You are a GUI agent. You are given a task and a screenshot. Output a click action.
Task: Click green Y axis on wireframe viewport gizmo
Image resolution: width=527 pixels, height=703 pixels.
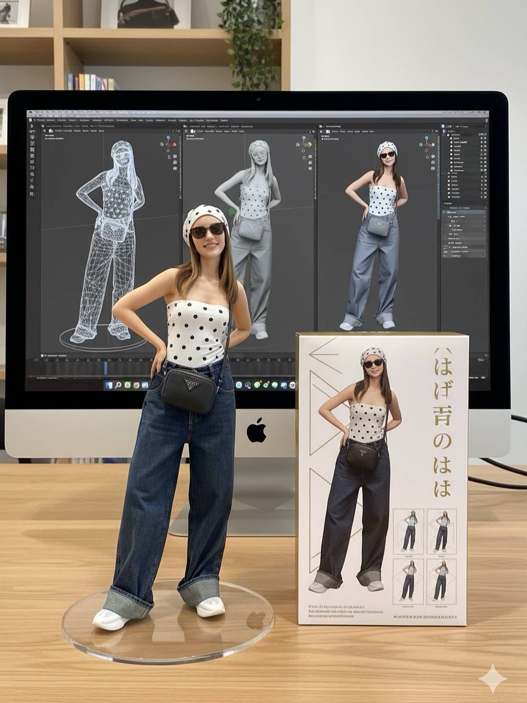coord(162,144)
